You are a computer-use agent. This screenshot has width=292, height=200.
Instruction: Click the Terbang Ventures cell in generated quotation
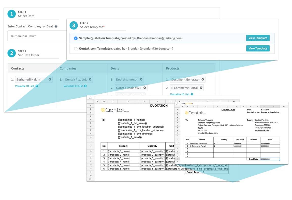click(x=205, y=120)
